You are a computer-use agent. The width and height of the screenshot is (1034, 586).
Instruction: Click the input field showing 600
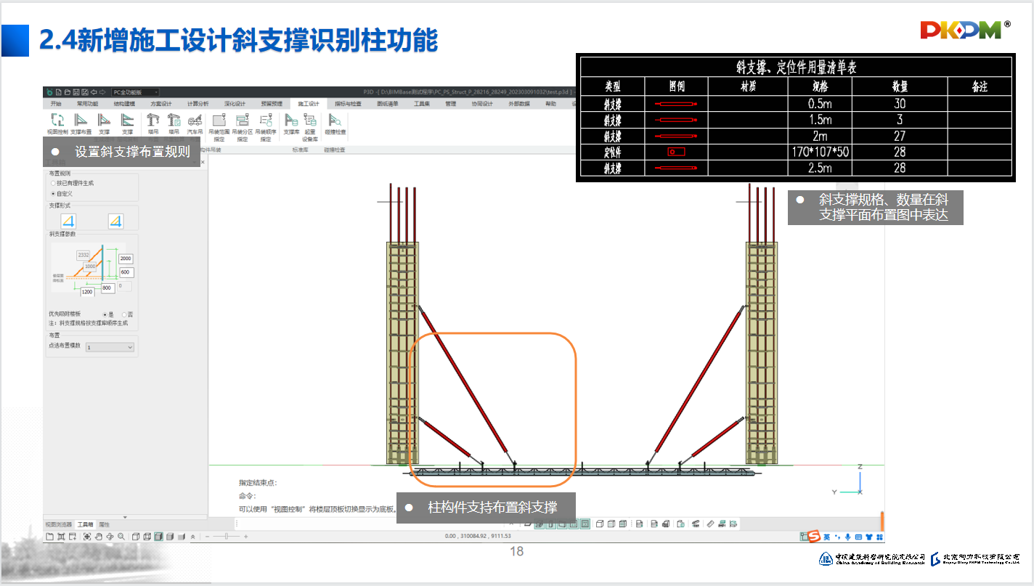(x=126, y=272)
